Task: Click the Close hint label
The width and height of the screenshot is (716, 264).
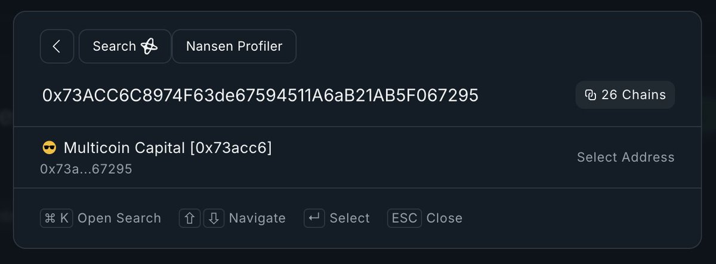Action: 444,218
